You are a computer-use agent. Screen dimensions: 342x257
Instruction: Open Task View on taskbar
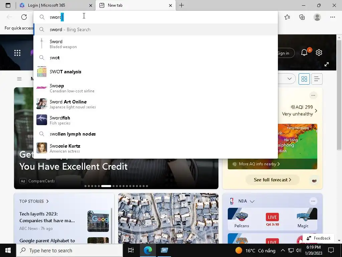coord(131,250)
